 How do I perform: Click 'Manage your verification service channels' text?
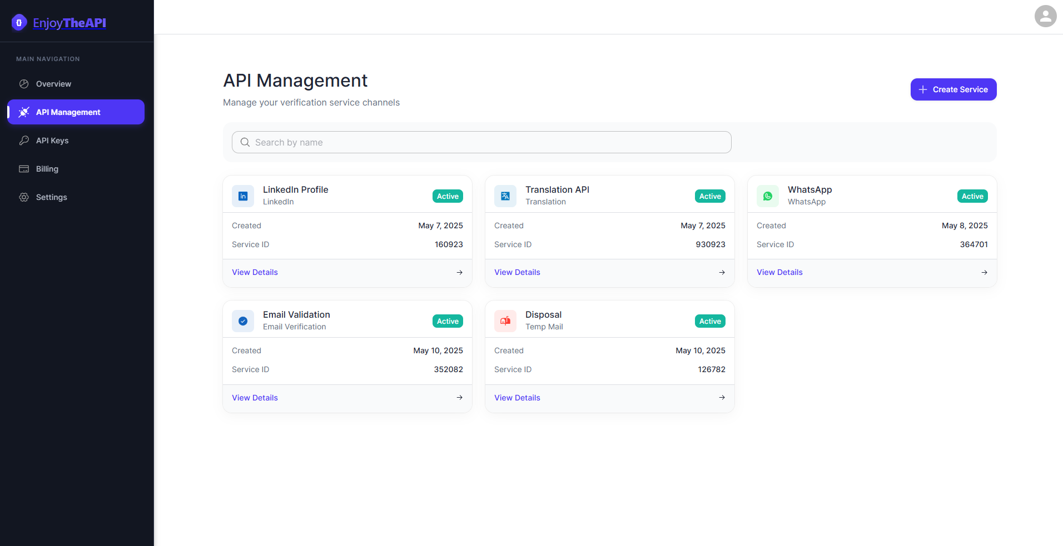tap(311, 102)
